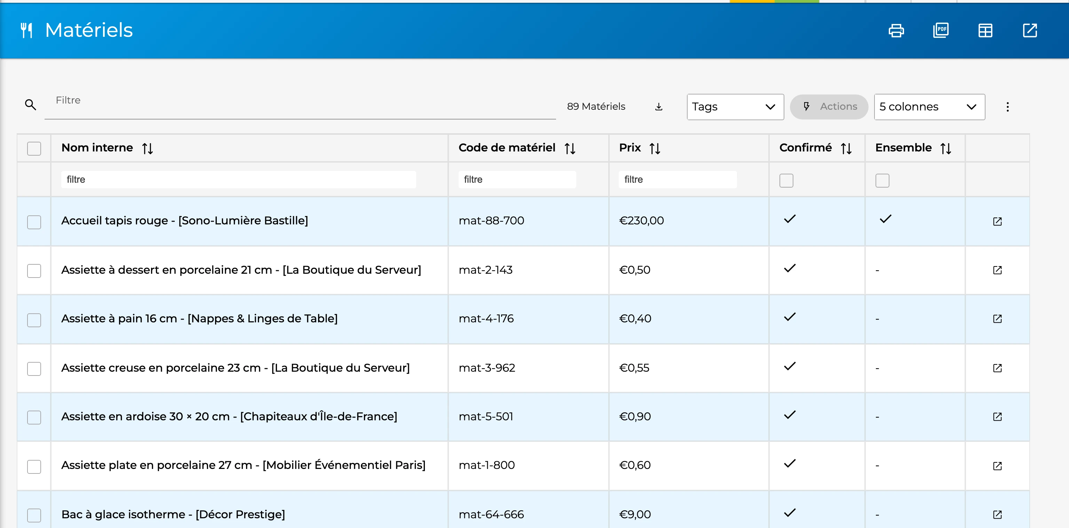Open the Assiette plate row link icon
1069x528 pixels.
997,466
